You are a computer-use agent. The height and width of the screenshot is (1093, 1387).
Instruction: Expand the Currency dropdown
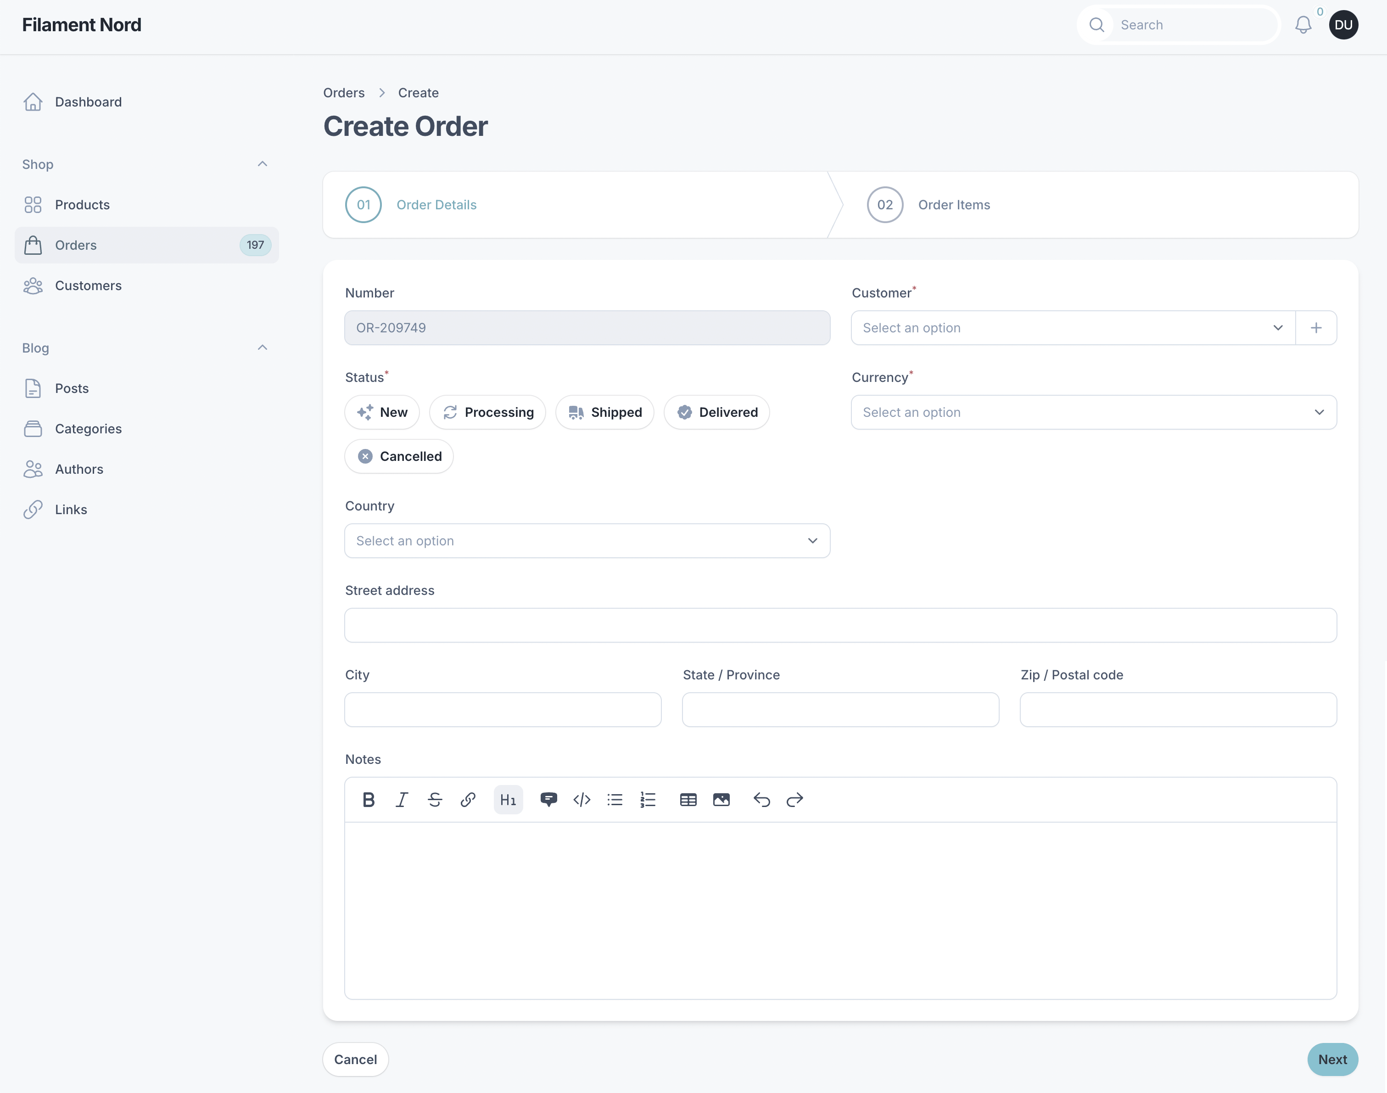tap(1093, 412)
